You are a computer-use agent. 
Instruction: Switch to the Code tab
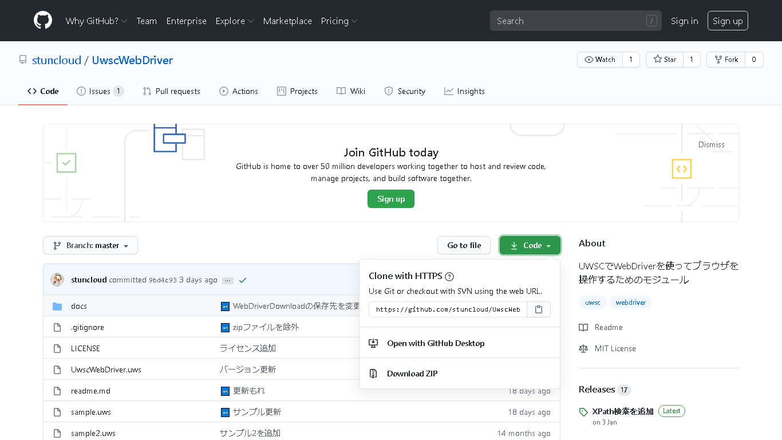coord(43,91)
